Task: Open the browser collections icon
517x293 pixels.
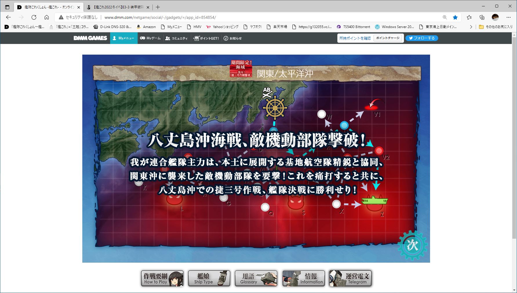Action: click(482, 17)
